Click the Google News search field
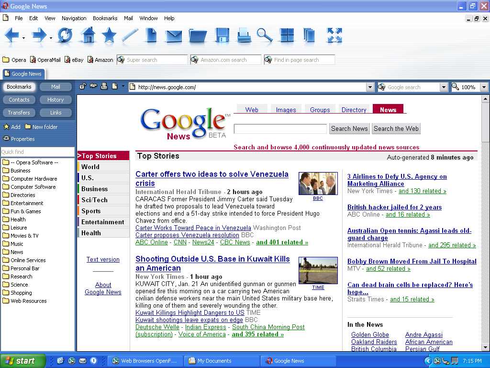The image size is (490, 368). (x=280, y=128)
